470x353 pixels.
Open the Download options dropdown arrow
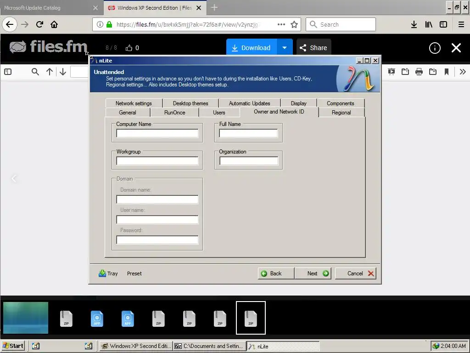pyautogui.click(x=285, y=47)
